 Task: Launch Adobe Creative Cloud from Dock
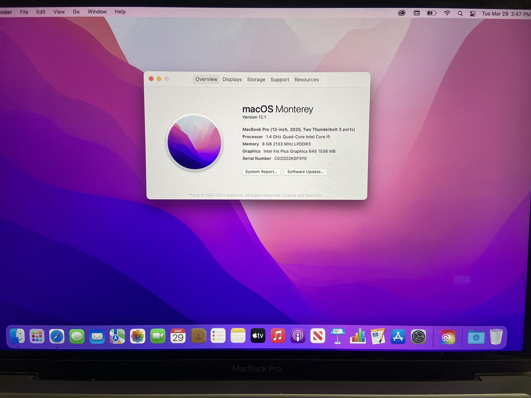pos(447,337)
